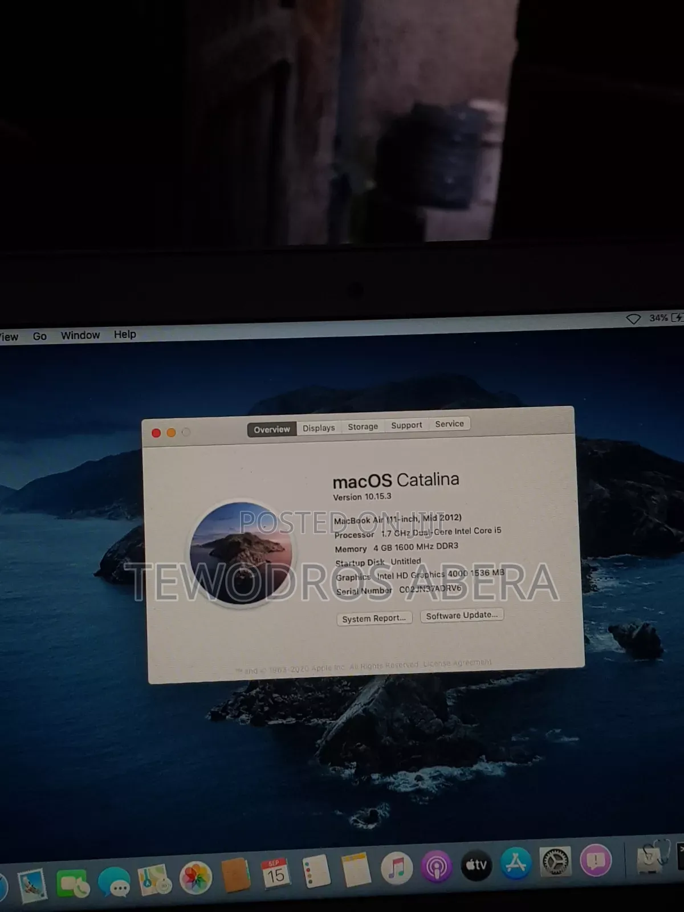Switch to the Storage tab
The width and height of the screenshot is (684, 912).
pos(363,426)
